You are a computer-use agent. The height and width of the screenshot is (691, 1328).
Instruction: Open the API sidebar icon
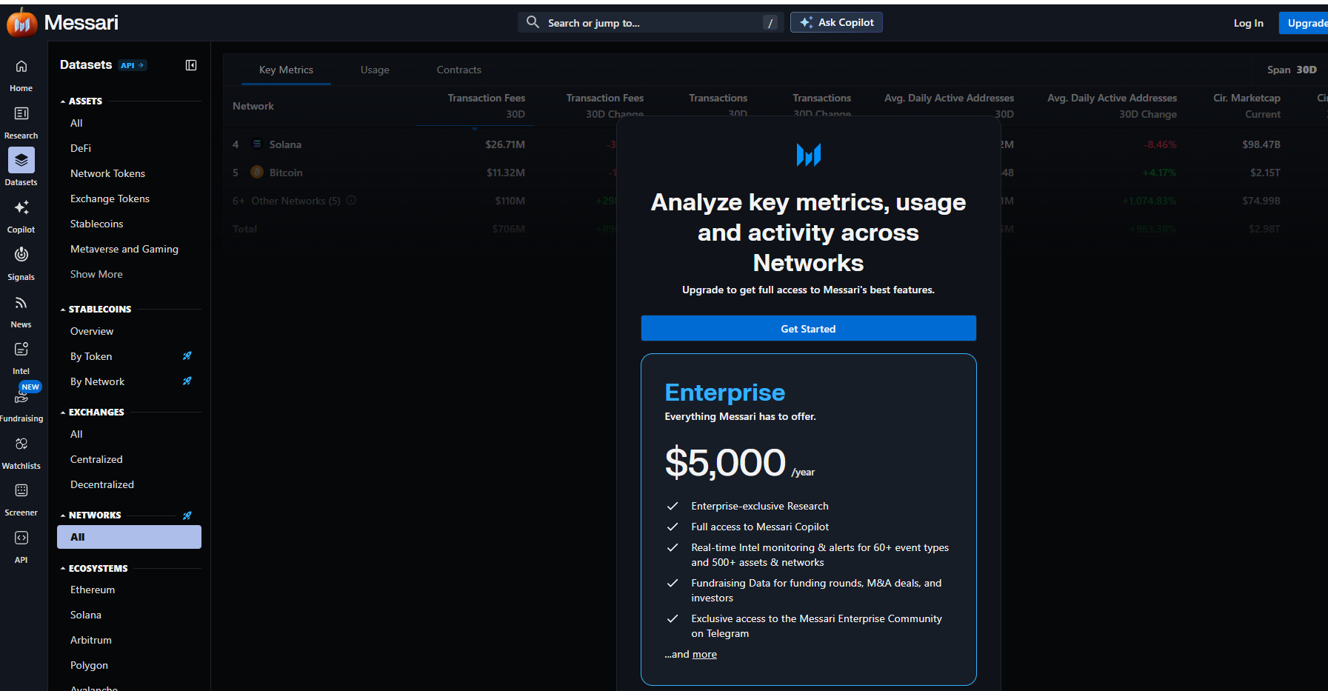(21, 538)
